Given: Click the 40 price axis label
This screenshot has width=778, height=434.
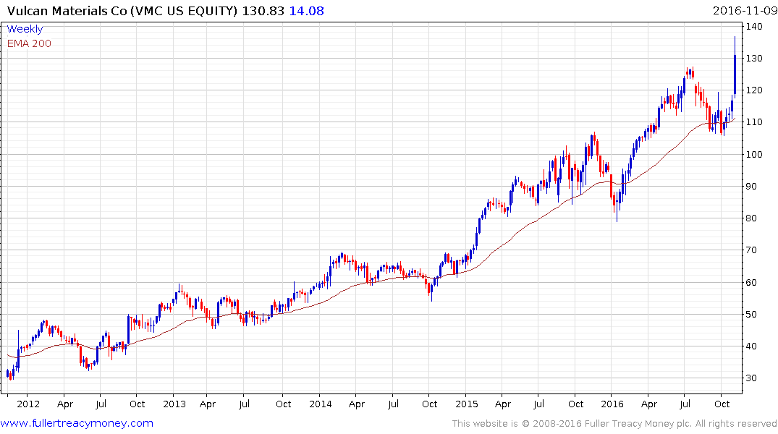Looking at the screenshot, I should (751, 346).
